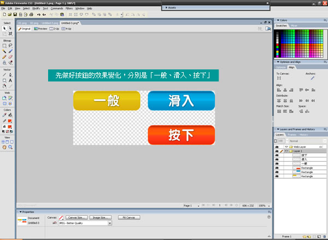Hide the 一般 text object layer
Screen dimensions: 328x240
277,163
